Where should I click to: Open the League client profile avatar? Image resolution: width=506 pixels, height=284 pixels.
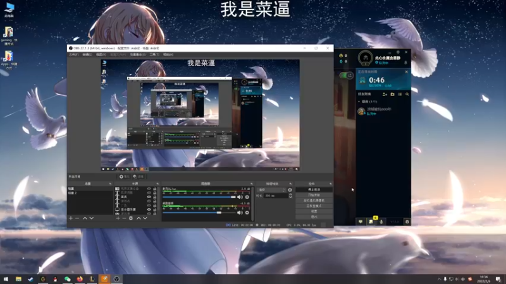pyautogui.click(x=366, y=58)
